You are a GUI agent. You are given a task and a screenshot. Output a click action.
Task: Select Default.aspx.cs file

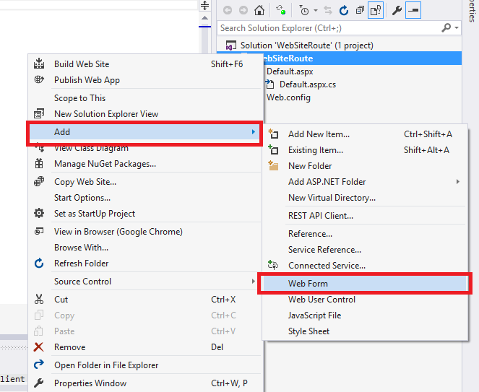coord(308,84)
